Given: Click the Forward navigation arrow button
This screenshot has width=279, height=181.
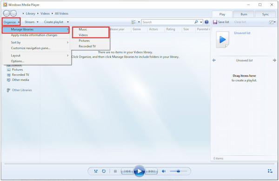Looking at the screenshot, I should (x=13, y=13).
